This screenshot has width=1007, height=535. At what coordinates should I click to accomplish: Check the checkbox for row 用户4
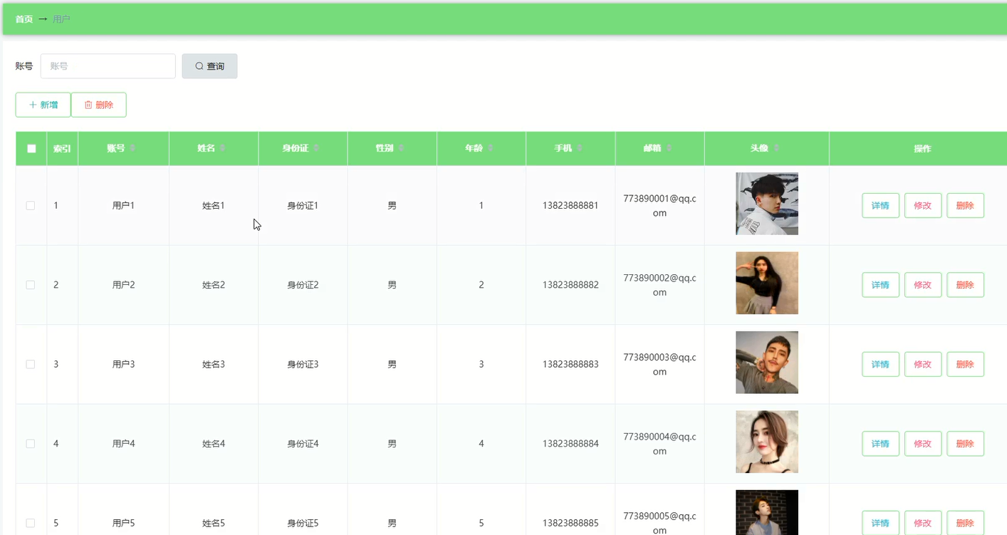(31, 444)
